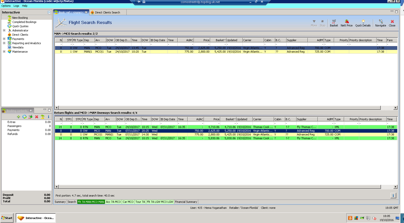The width and height of the screenshot is (404, 223).
Task: Click the greyed Stop search button
Action: pyautogui.click(x=322, y=23)
